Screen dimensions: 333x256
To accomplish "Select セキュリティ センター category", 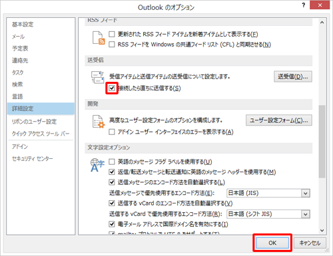I will pyautogui.click(x=41, y=159).
